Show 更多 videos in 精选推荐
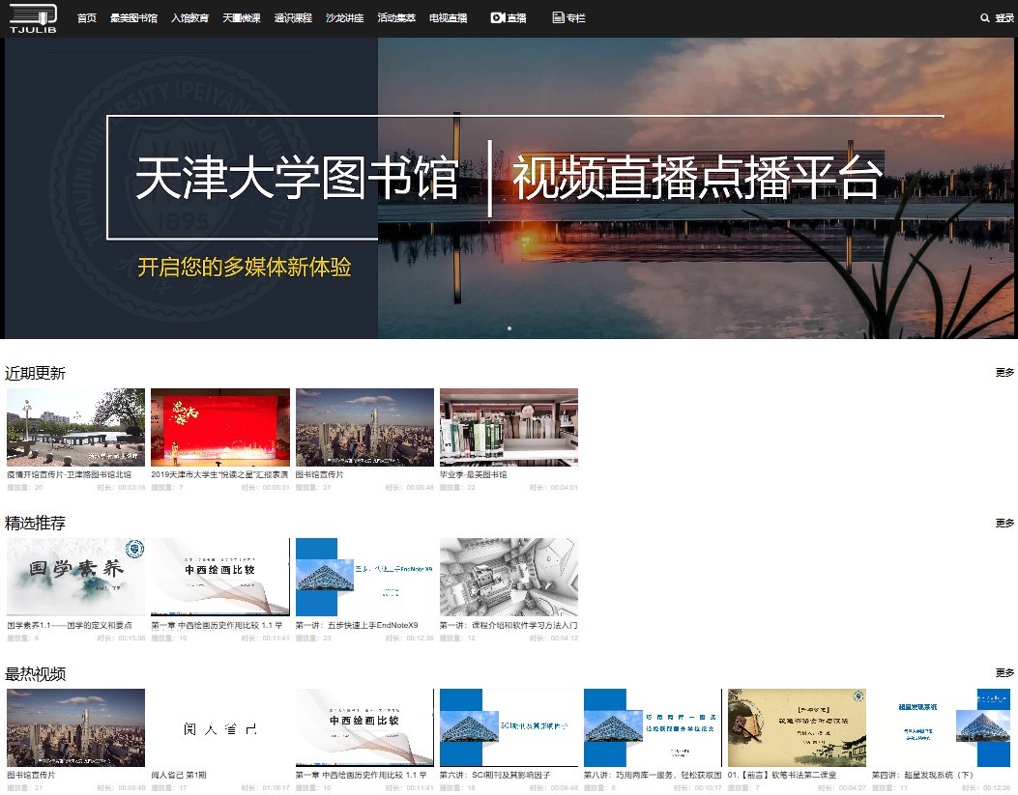Screen dimensions: 1018x795 [x=1004, y=524]
